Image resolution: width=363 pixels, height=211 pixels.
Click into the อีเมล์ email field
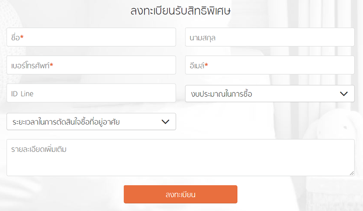(269, 65)
